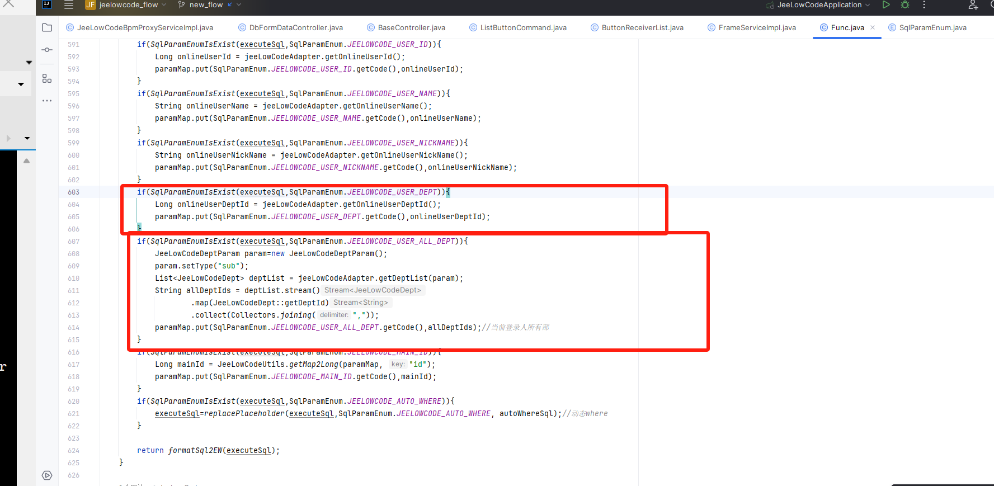Click JEELOWCODE_AUTO_WHERE on line 620
994x486 pixels.
click(394, 401)
